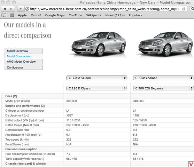Click 'Rated torque (Nm at rpm)' label
Viewport: 194px width, 167px height.
click(x=22, y=125)
